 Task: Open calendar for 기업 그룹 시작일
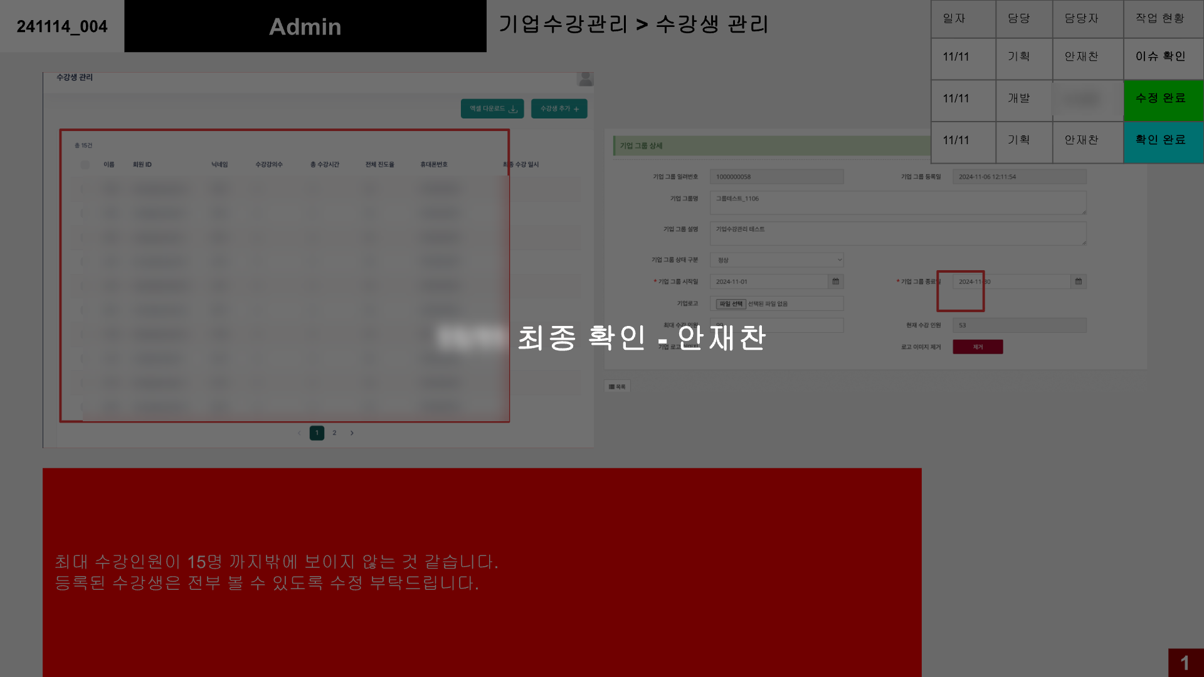point(835,281)
